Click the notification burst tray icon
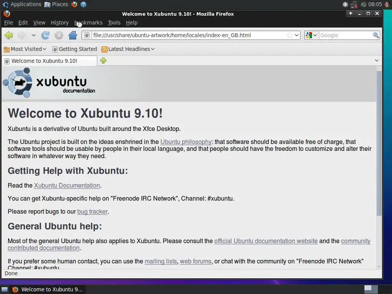This screenshot has height=294, width=392. (x=345, y=5)
